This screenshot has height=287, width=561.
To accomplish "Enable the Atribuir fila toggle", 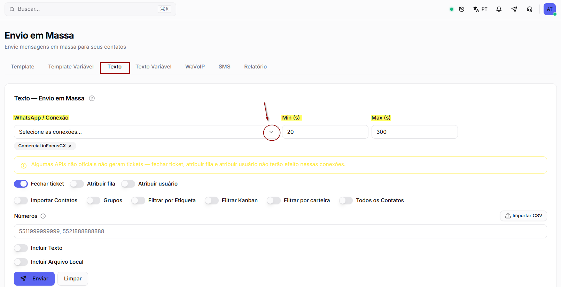I will [x=77, y=184].
